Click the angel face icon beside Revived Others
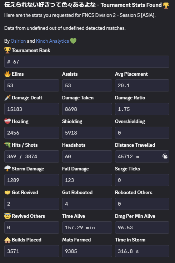 tap(7, 216)
